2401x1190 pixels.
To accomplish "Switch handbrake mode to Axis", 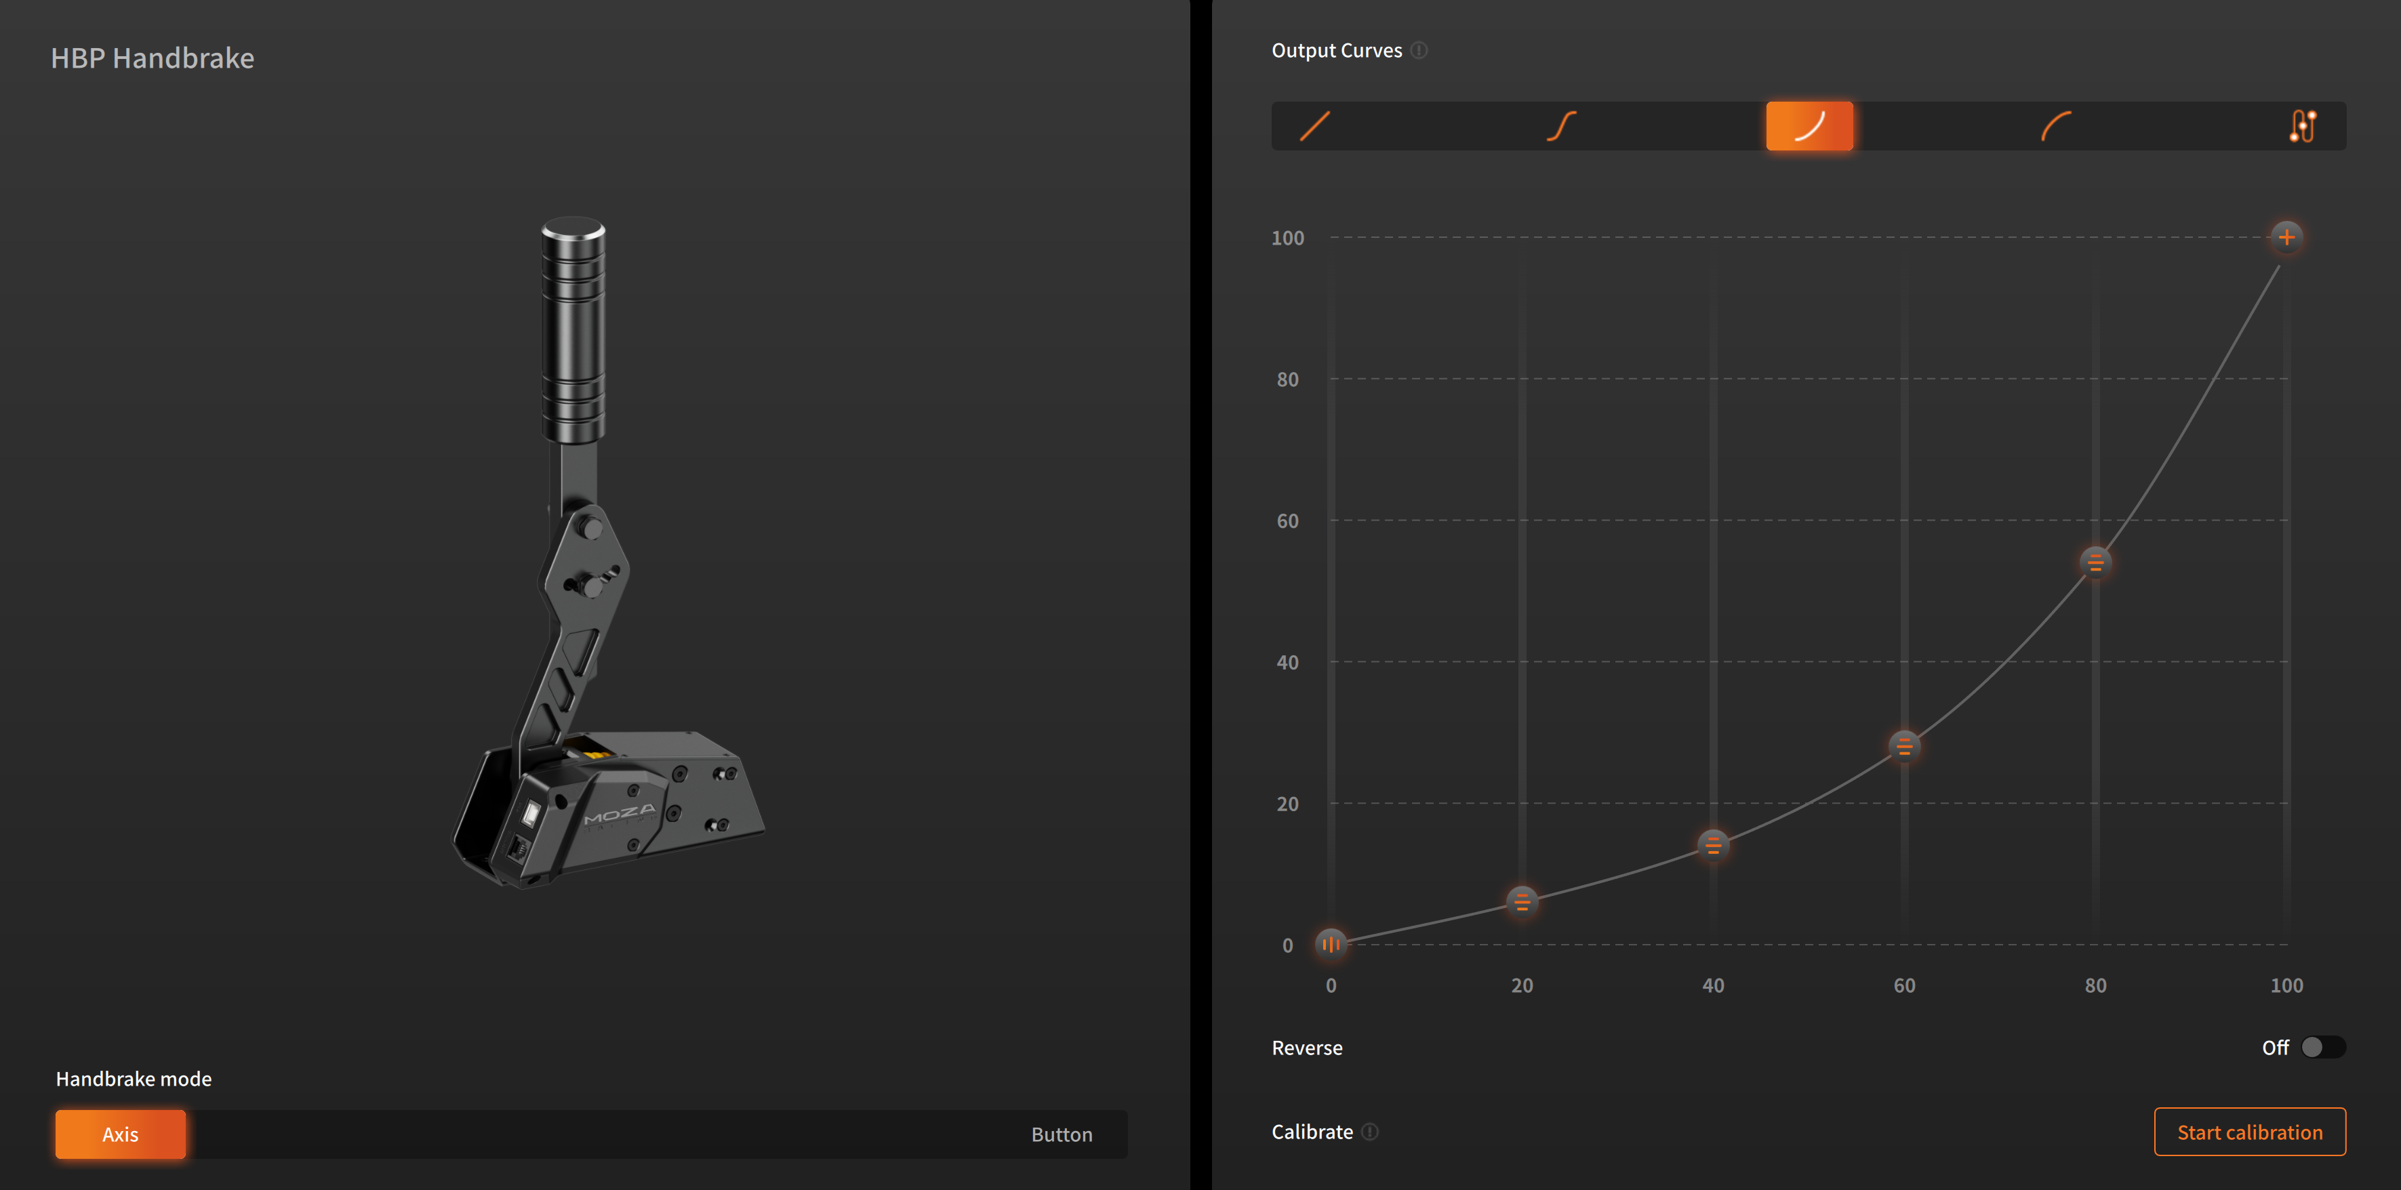I will [120, 1134].
